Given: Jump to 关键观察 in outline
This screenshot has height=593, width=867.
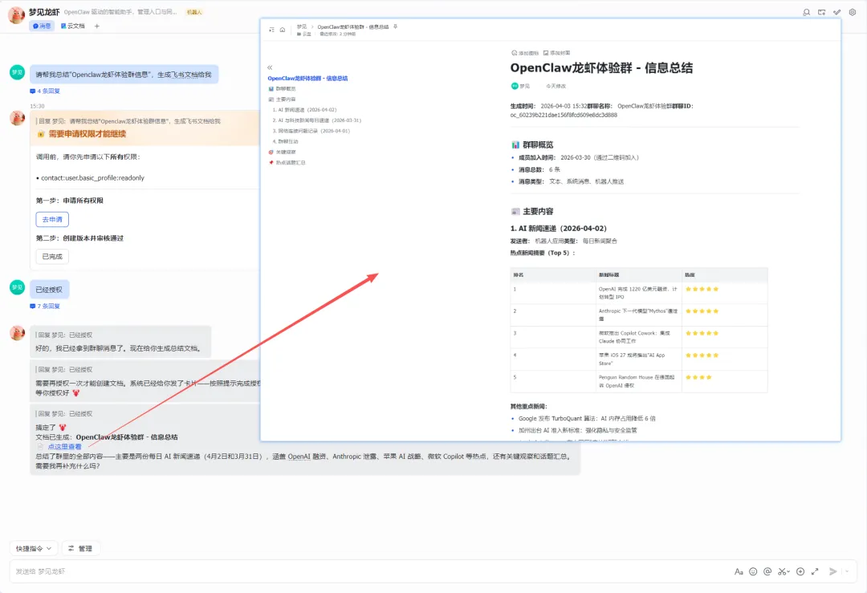Looking at the screenshot, I should pos(286,152).
